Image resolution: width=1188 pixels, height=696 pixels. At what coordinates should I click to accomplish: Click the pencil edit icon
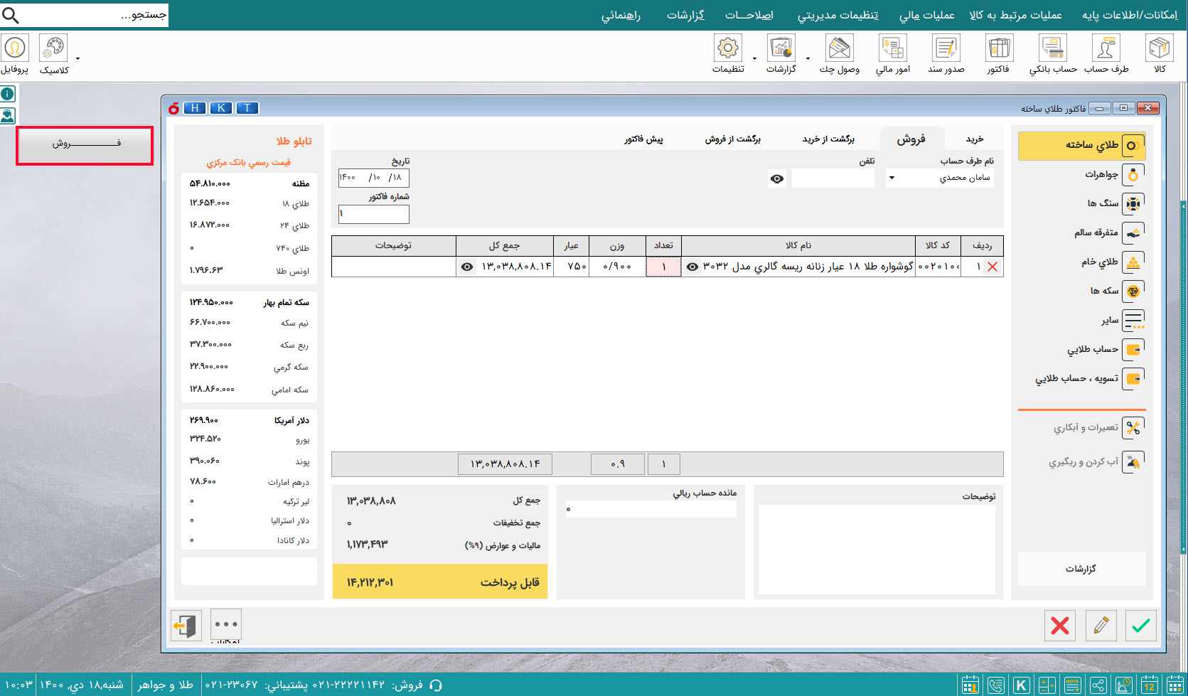1101,626
